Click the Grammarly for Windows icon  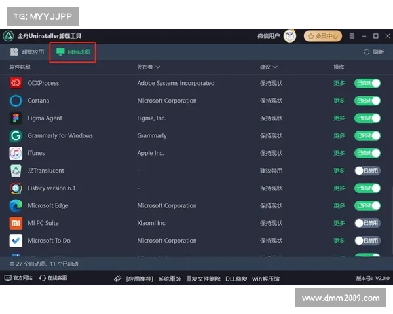point(16,135)
